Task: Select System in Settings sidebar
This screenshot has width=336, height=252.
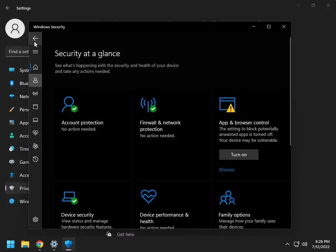Action: coord(17,70)
